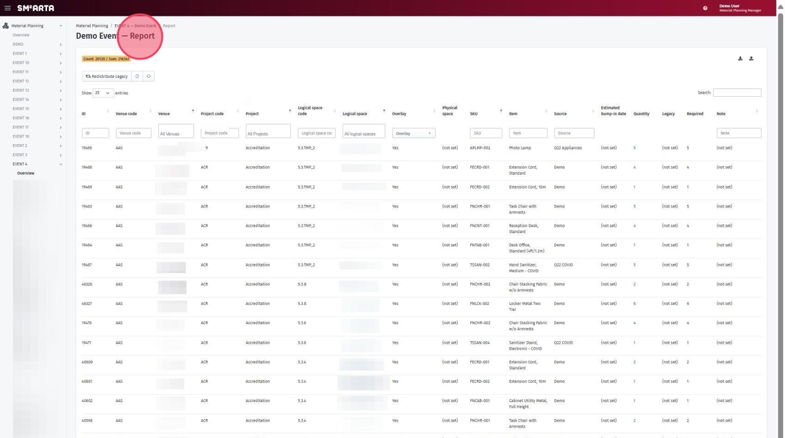Sort table by SKU column header
Image resolution: width=785 pixels, height=438 pixels.
(474, 114)
